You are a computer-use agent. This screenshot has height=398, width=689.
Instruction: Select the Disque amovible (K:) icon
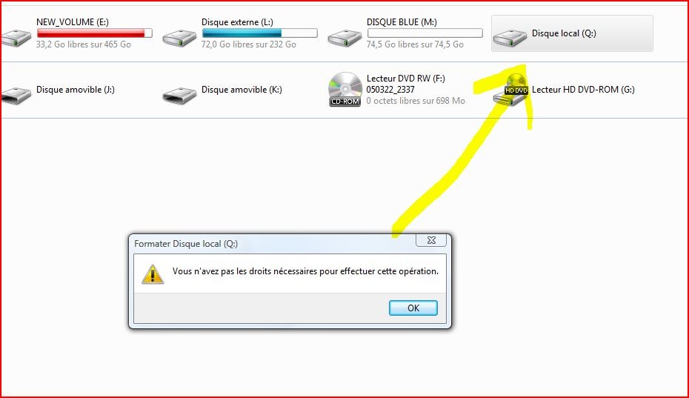point(179,96)
